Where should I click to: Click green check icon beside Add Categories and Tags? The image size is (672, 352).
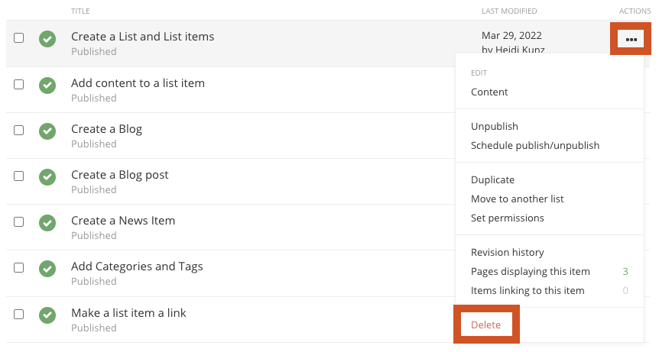(47, 268)
